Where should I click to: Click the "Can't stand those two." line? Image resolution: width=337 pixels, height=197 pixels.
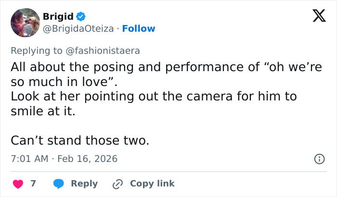(80, 141)
